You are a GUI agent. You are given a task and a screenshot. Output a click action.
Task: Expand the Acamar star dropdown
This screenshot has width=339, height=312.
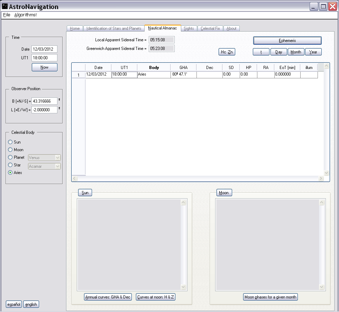click(57, 166)
